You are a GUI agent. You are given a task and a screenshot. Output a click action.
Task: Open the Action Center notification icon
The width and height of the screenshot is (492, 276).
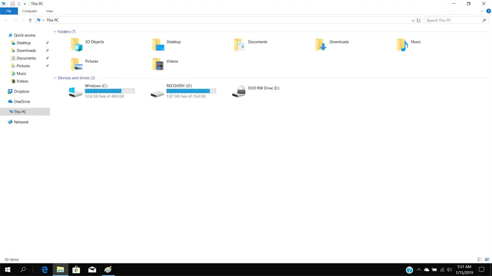click(x=482, y=269)
